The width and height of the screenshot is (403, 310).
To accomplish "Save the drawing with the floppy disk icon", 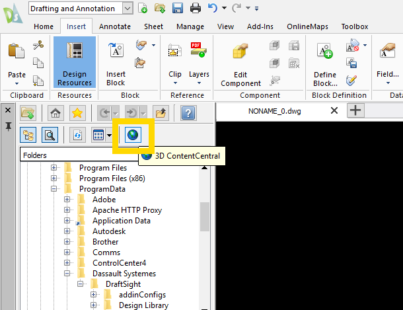I will tap(178, 8).
